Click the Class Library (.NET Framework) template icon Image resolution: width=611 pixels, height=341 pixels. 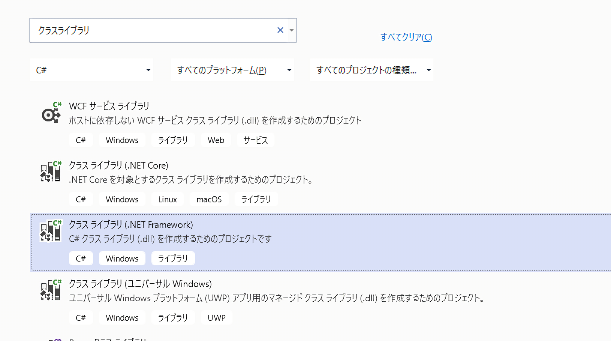click(51, 231)
